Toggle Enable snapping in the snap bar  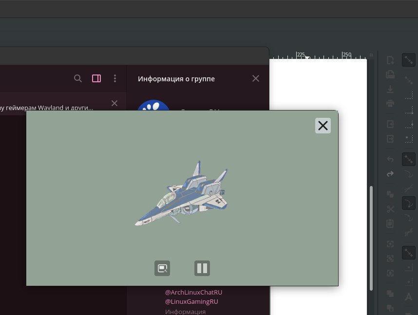coord(409,60)
